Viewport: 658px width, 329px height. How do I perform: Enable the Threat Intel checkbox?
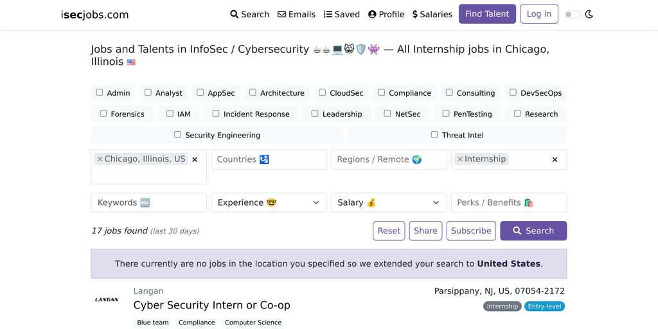[x=434, y=135]
